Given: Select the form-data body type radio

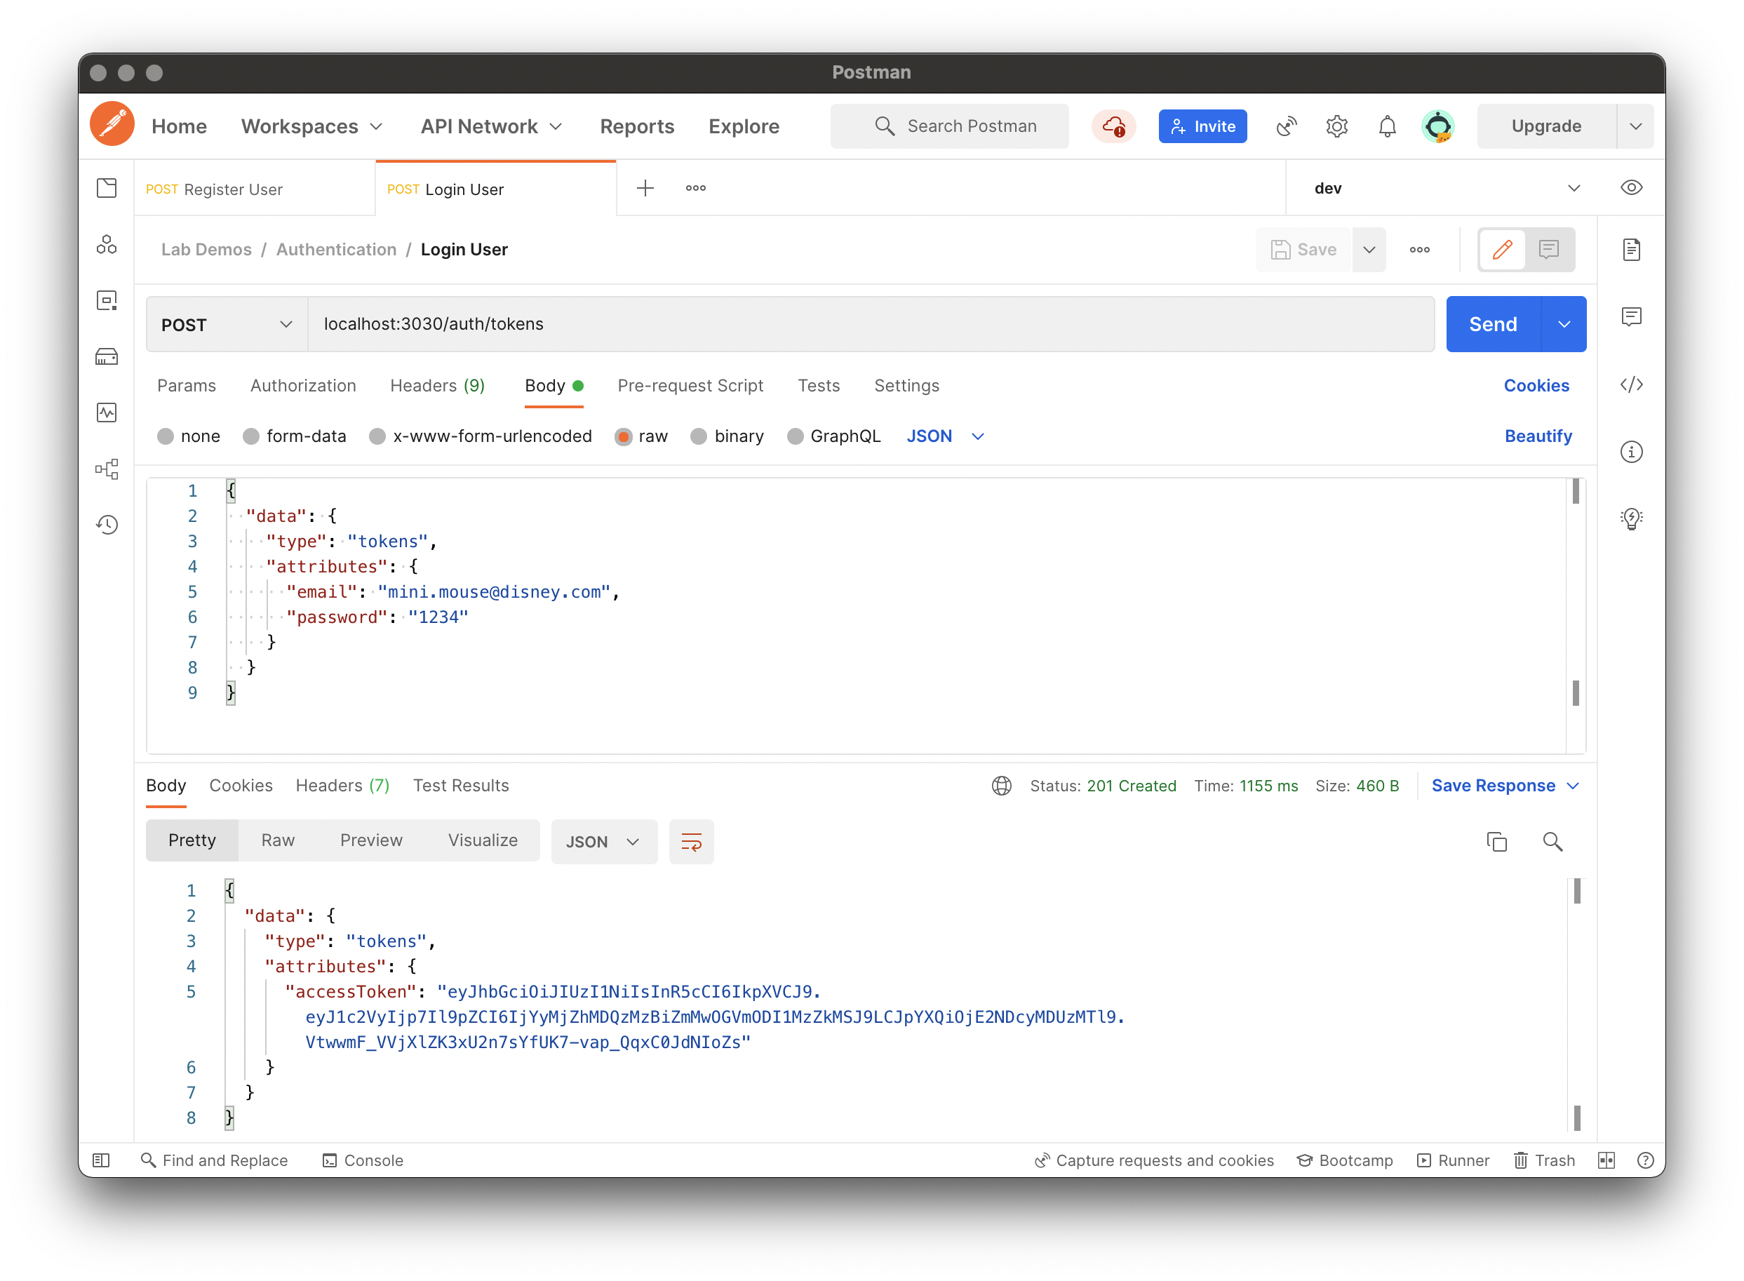Looking at the screenshot, I should pyautogui.click(x=250, y=436).
